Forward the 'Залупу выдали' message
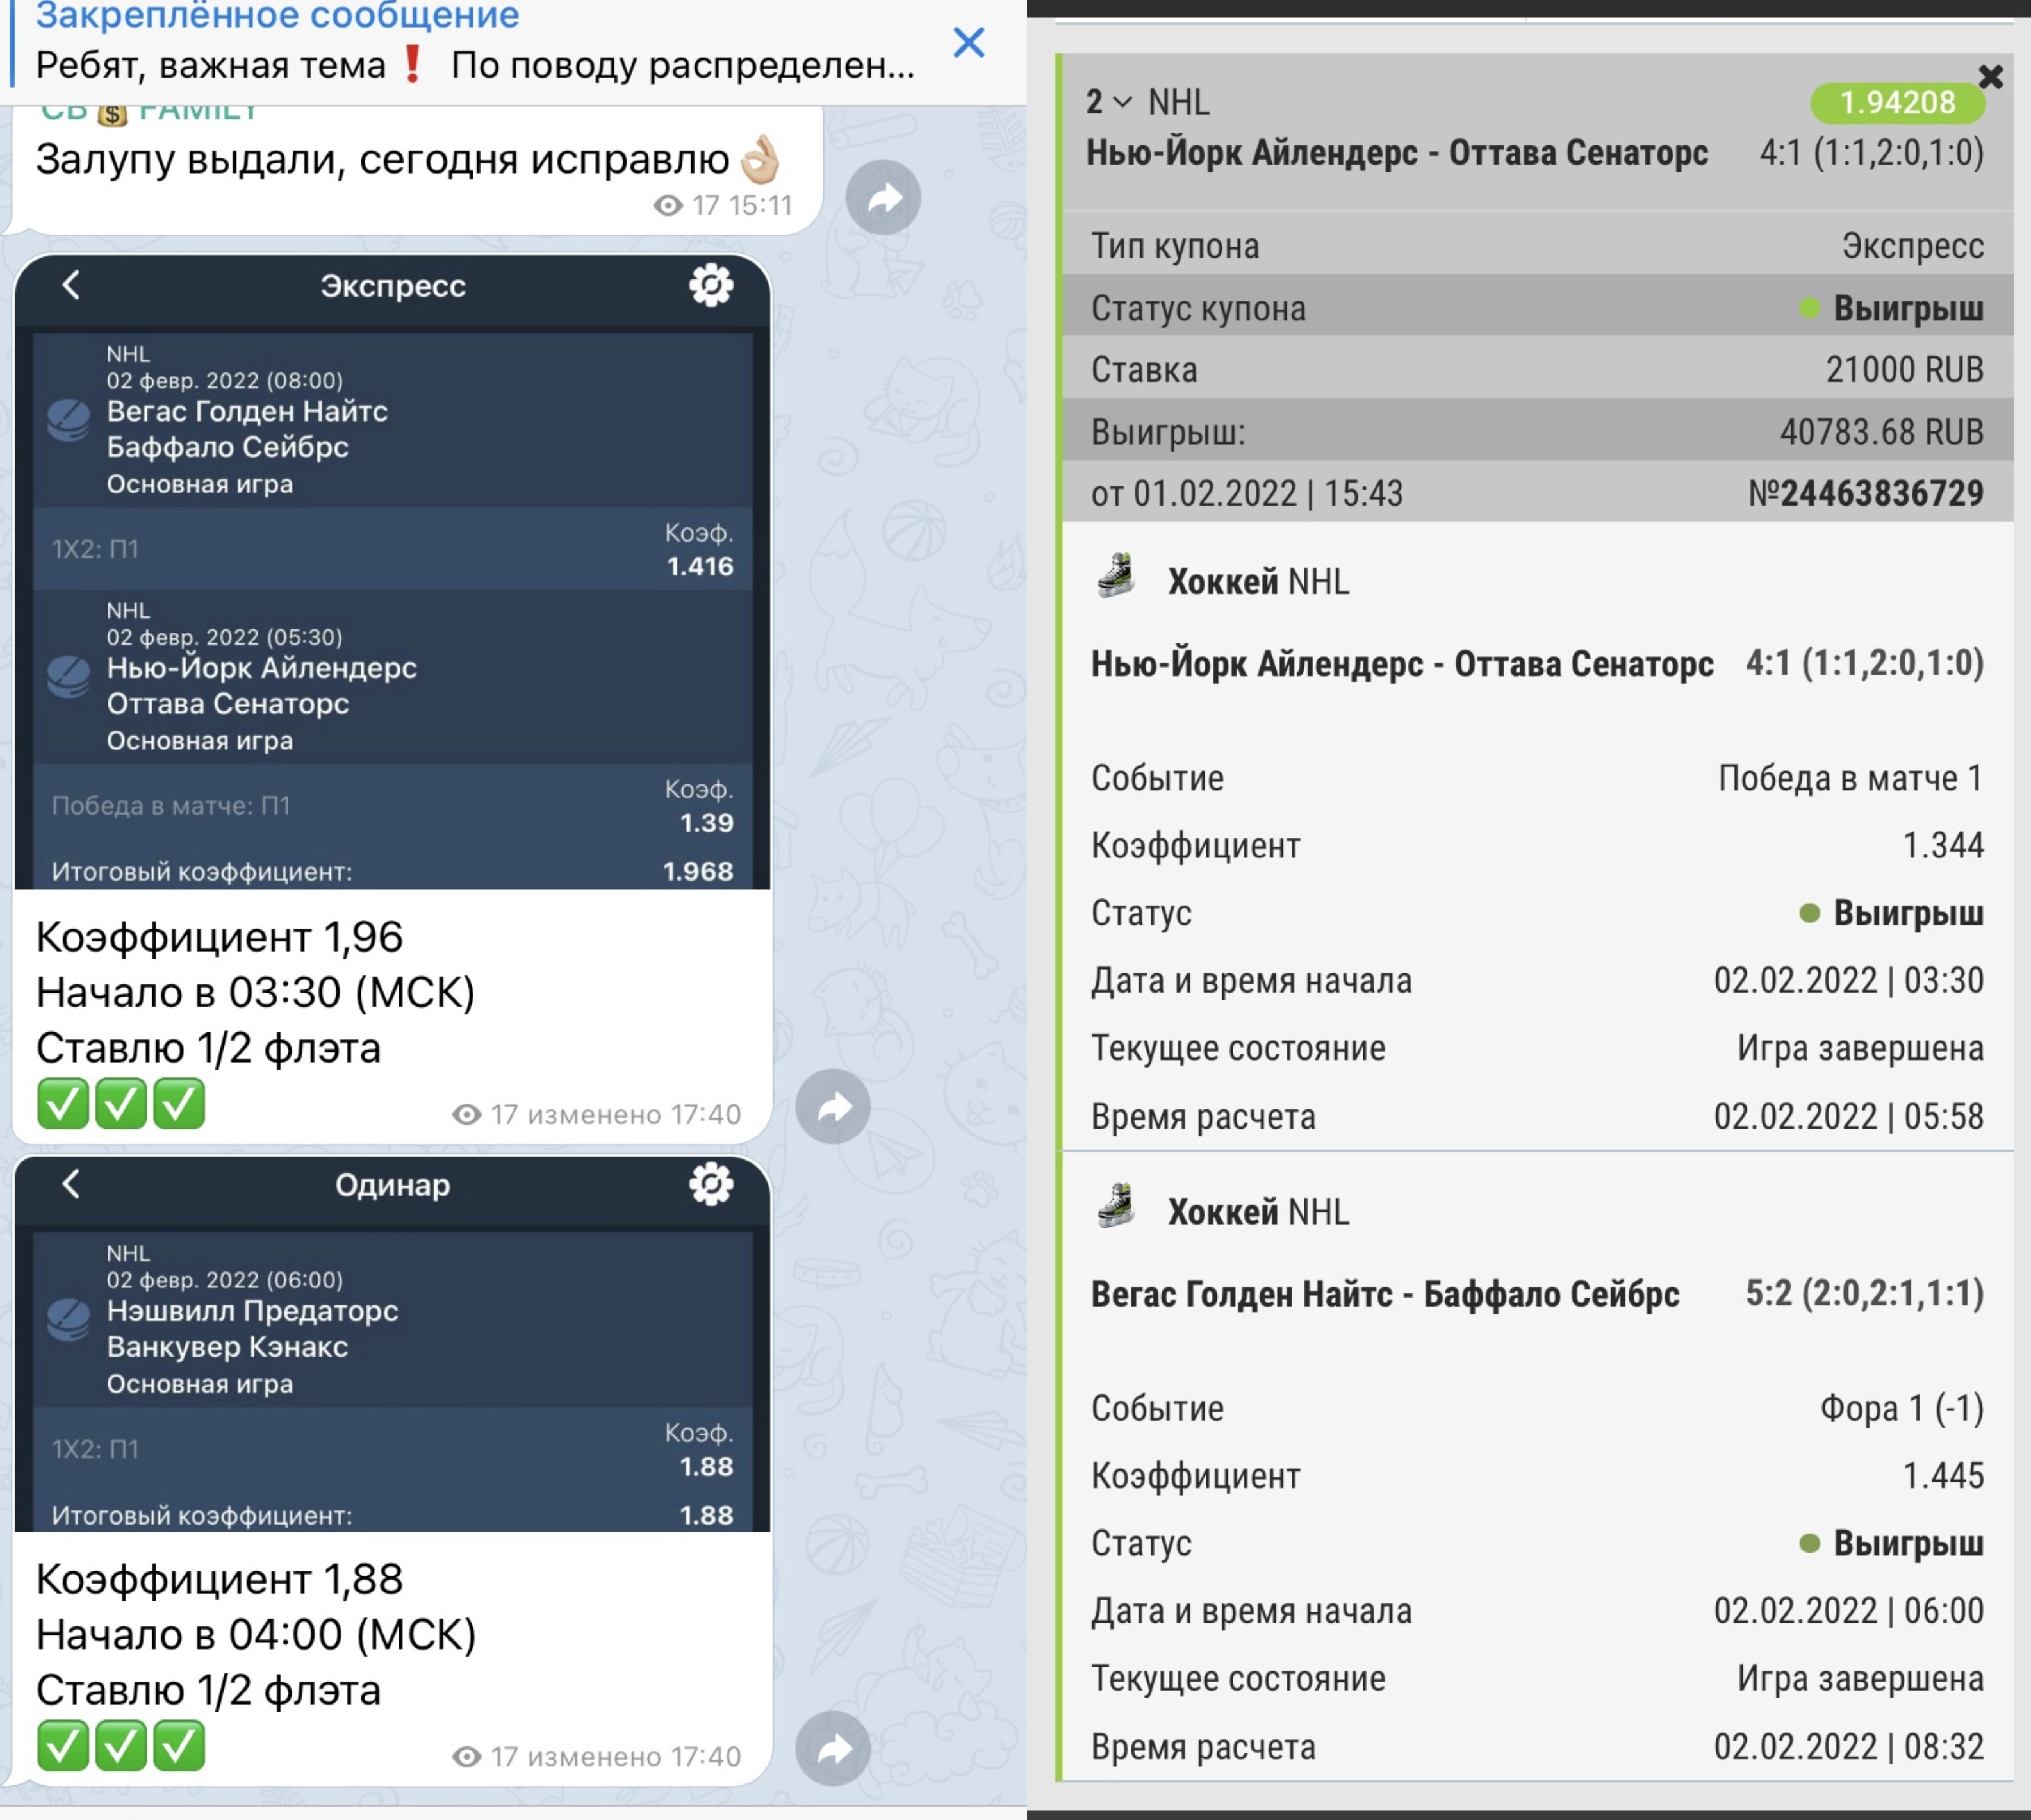The width and height of the screenshot is (2031, 1820). [883, 198]
